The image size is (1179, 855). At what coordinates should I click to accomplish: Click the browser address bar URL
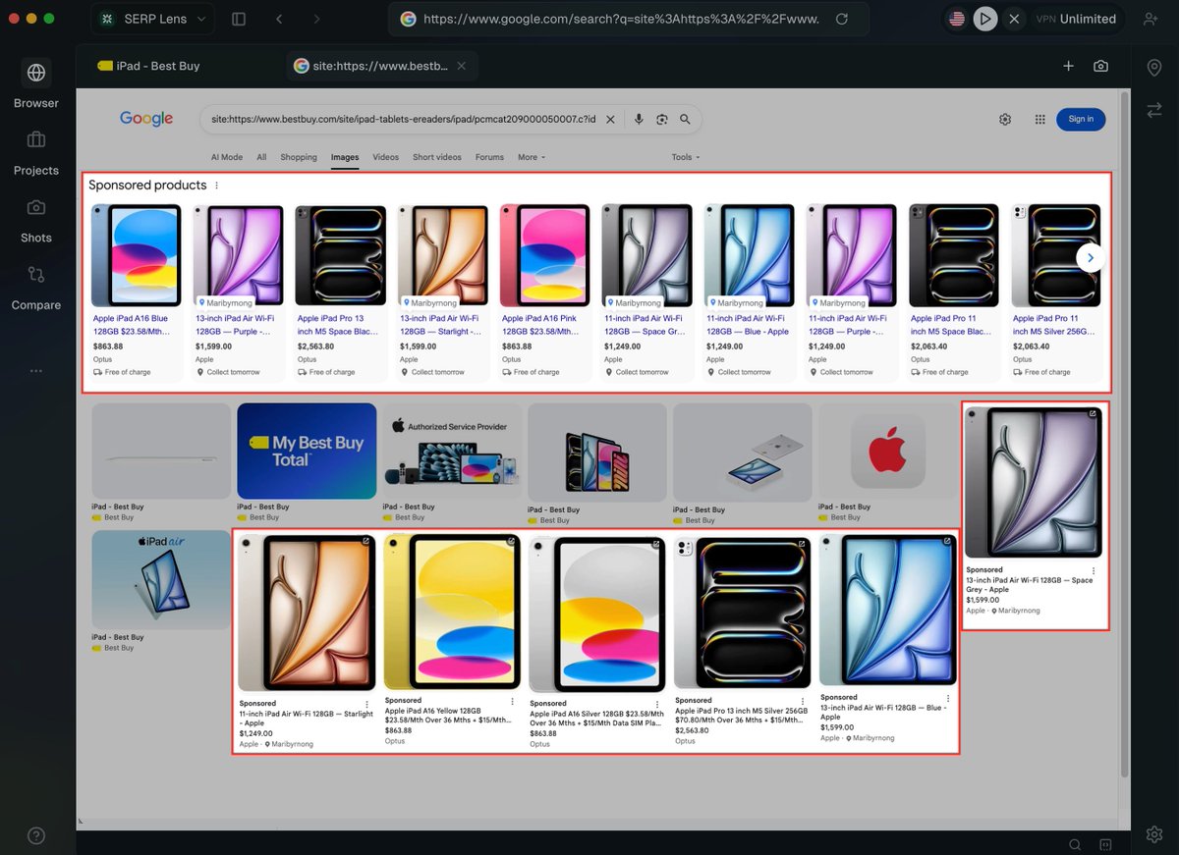tap(620, 19)
